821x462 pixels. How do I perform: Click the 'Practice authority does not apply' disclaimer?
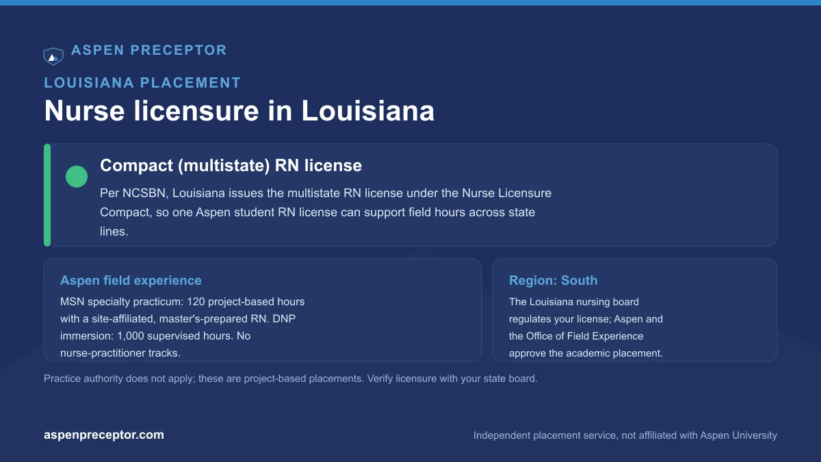pos(291,378)
